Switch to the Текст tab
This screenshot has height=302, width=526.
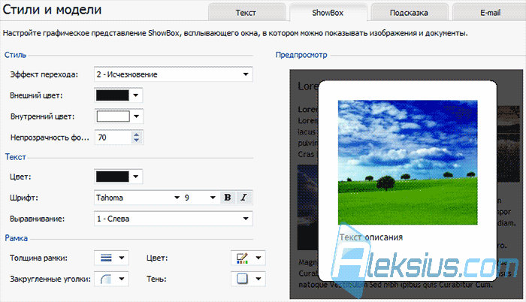246,13
